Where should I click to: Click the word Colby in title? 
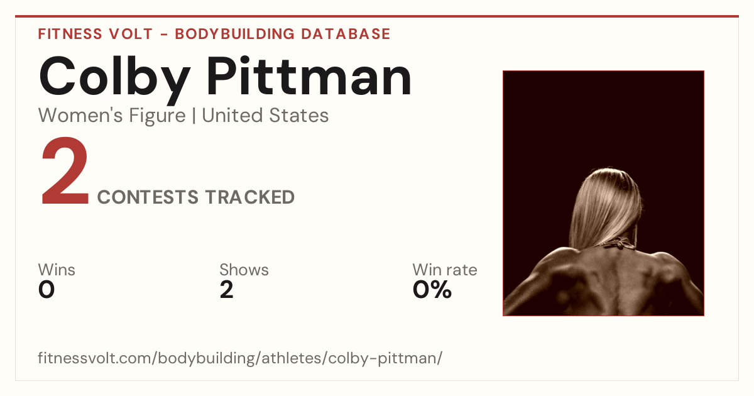point(114,77)
